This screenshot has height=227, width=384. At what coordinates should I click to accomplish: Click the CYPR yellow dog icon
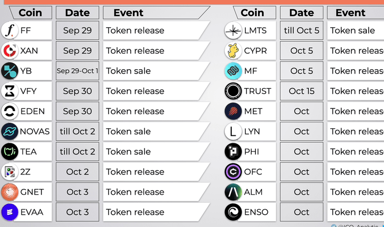point(233,51)
